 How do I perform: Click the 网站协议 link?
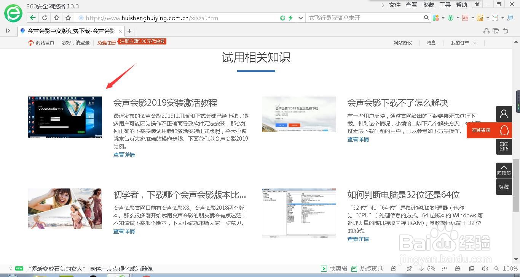403,43
